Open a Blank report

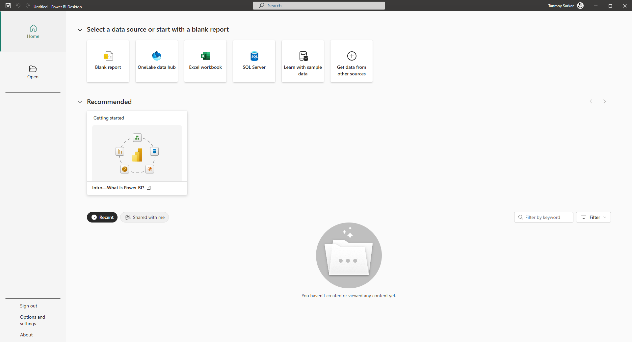(108, 61)
